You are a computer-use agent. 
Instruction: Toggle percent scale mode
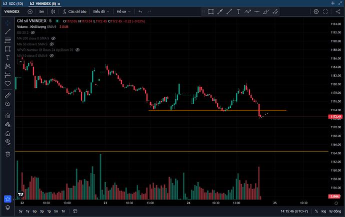[316, 212]
